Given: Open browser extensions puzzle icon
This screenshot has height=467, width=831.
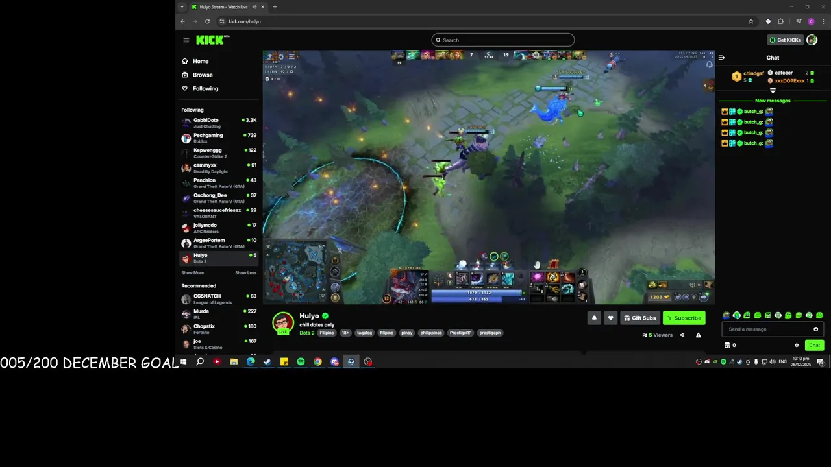Looking at the screenshot, I should click(x=780, y=21).
